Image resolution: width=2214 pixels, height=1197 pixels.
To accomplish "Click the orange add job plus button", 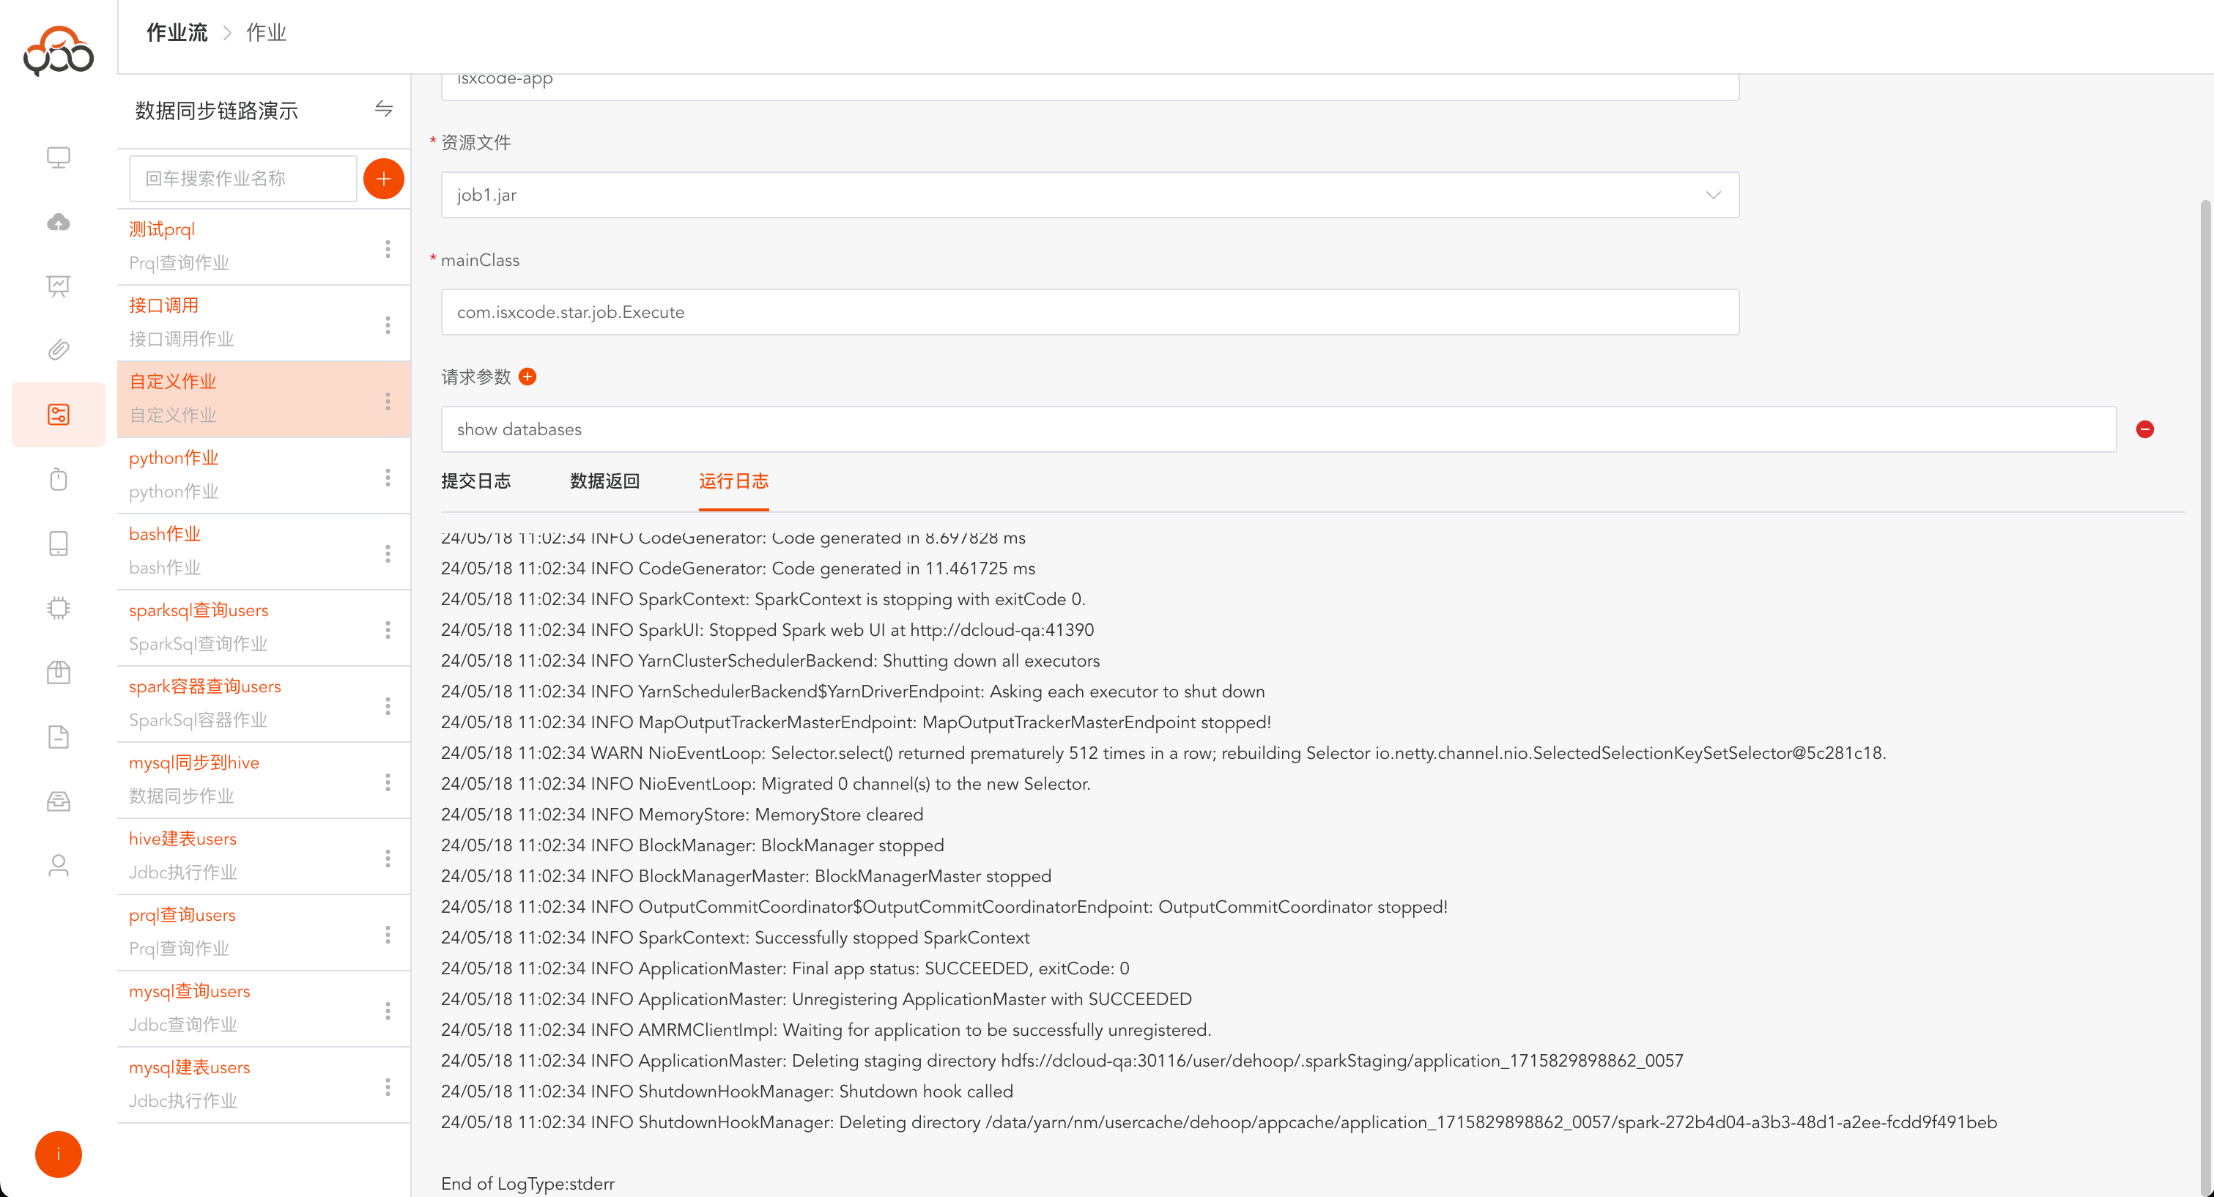I will [x=383, y=179].
